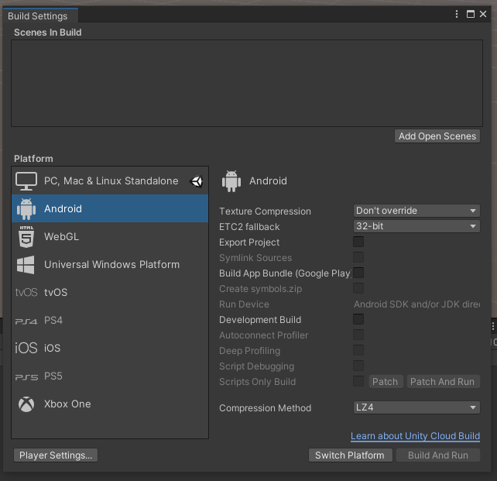Enable the Export Project checkbox
The width and height of the screenshot is (497, 481).
point(358,242)
